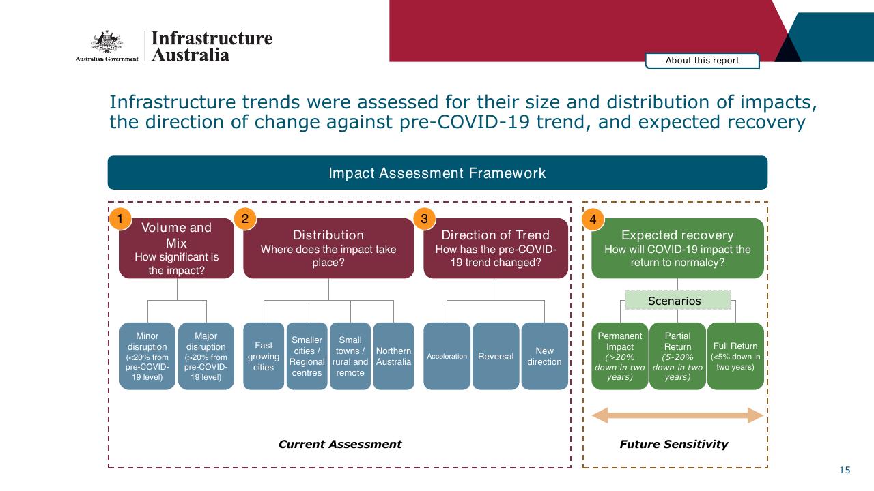The image size is (874, 491).
Task: Pick the Small towns / rural and remote tile
Action: (350, 356)
